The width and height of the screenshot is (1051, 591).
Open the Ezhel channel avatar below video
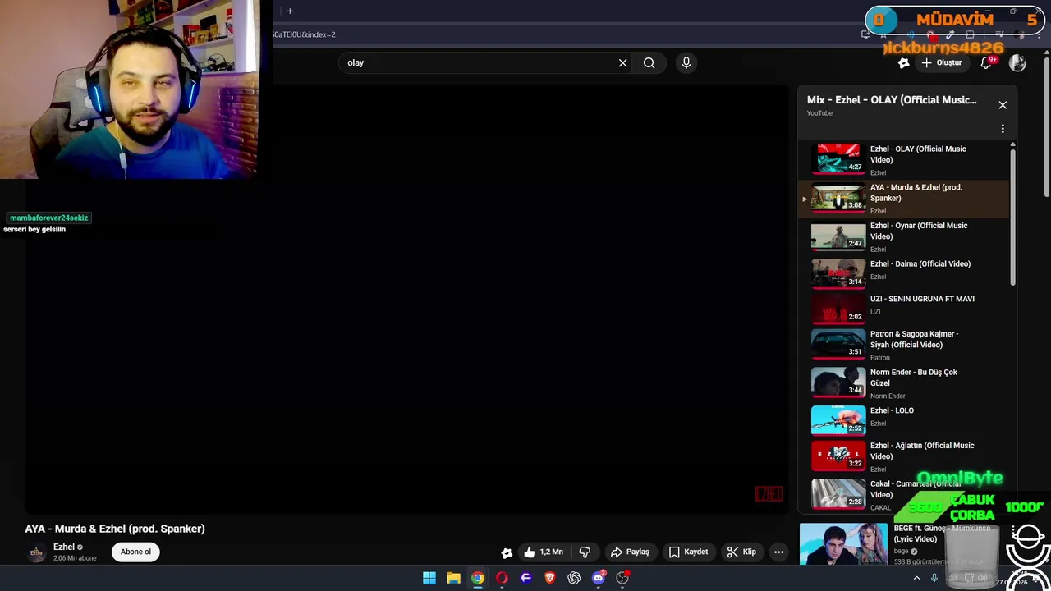pos(36,552)
